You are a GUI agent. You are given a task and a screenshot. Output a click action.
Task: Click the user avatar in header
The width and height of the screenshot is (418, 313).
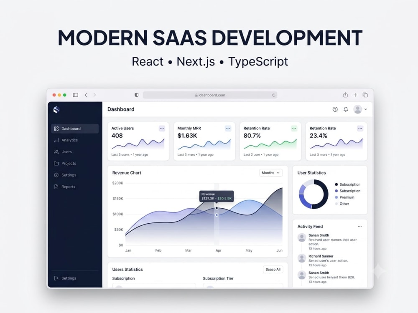point(358,109)
